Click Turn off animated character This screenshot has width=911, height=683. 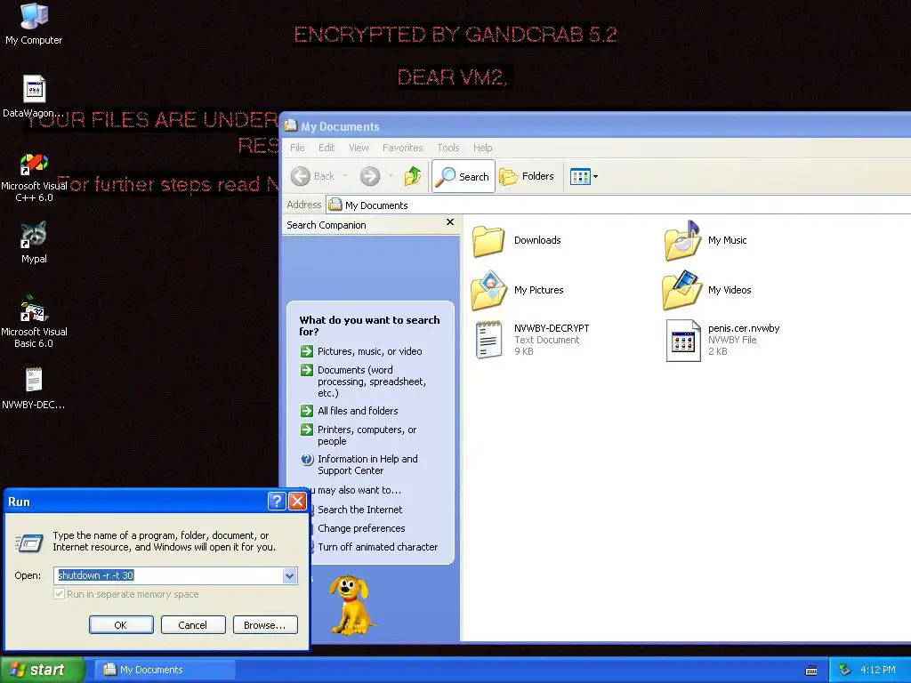click(377, 547)
